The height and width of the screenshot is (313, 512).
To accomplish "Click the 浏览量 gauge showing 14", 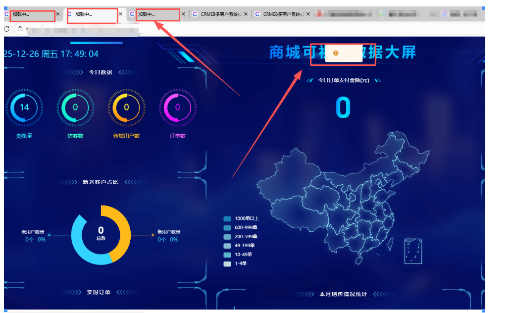I will tap(24, 107).
